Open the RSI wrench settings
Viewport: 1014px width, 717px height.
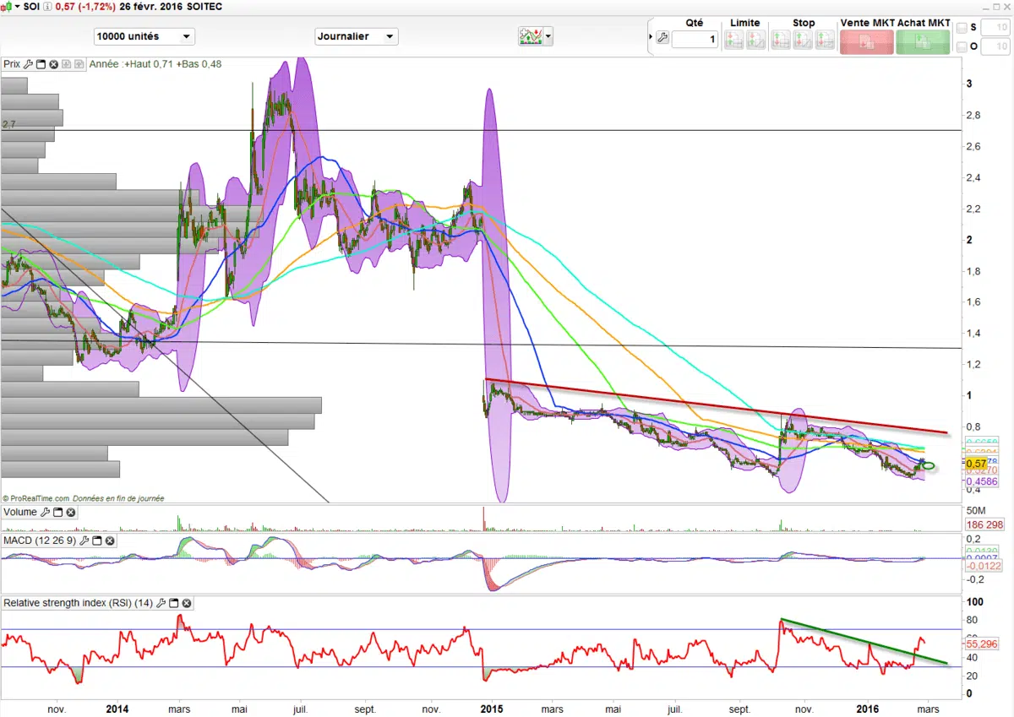[161, 603]
